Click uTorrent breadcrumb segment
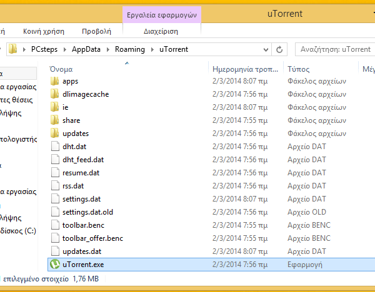Image resolution: width=375 pixels, height=292 pixels. pyautogui.click(x=174, y=49)
